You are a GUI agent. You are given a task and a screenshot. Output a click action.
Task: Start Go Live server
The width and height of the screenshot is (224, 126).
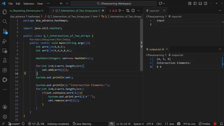pyautogui.click(x=189, y=124)
